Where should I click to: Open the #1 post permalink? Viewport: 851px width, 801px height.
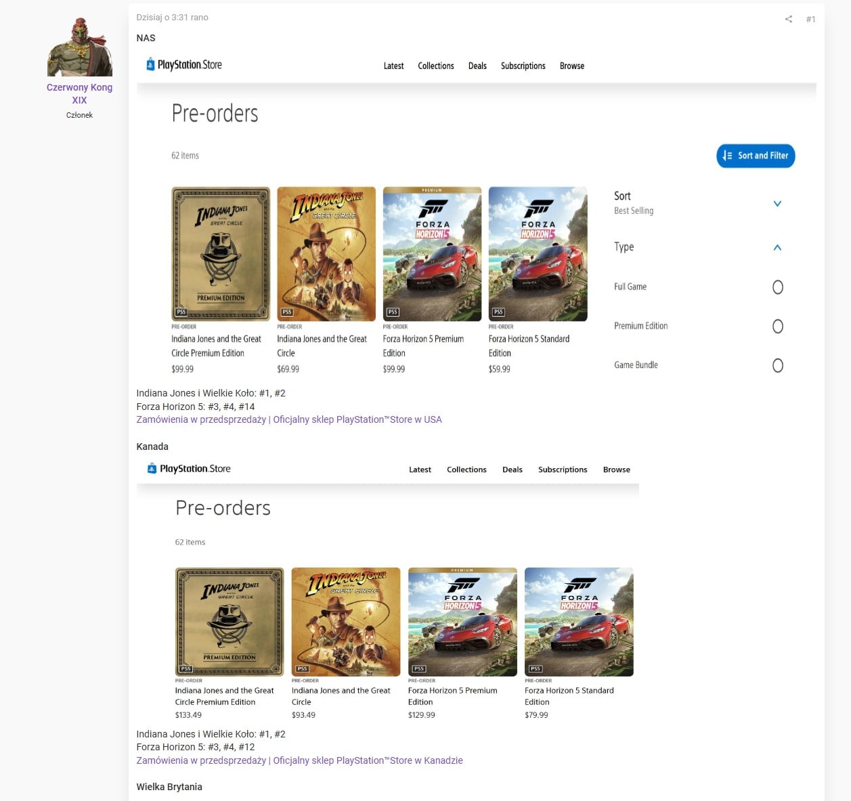pos(810,19)
